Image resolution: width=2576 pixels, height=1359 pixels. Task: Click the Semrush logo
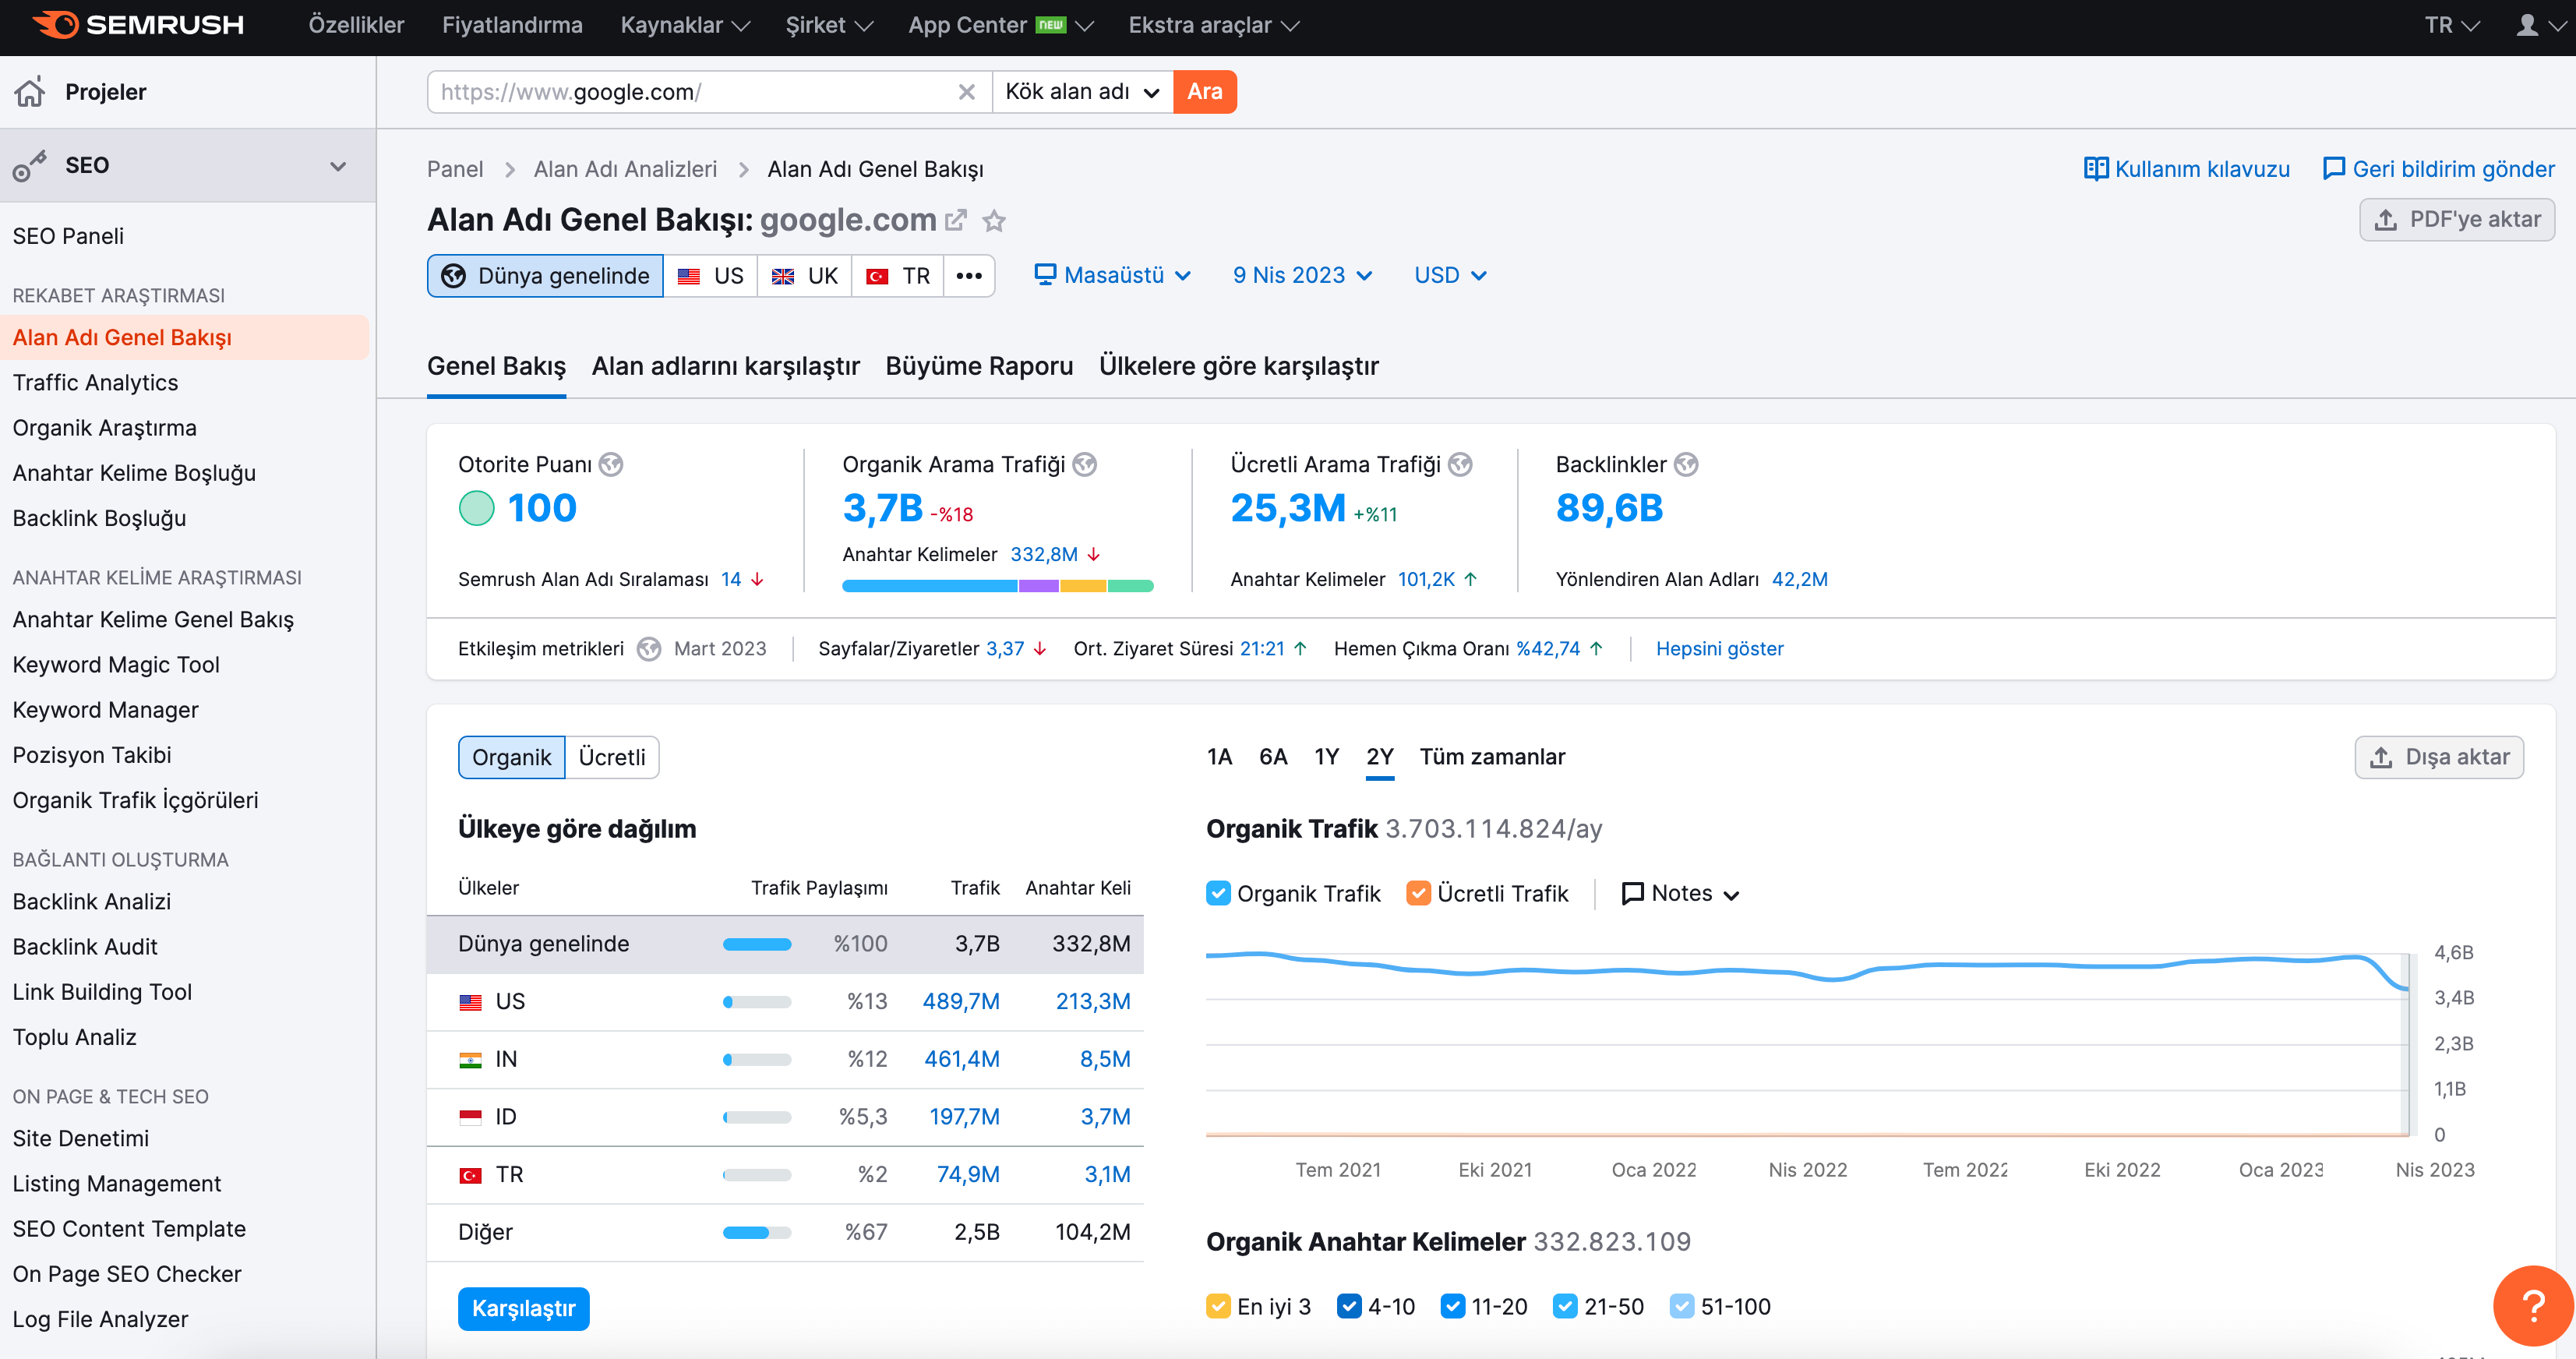[139, 25]
